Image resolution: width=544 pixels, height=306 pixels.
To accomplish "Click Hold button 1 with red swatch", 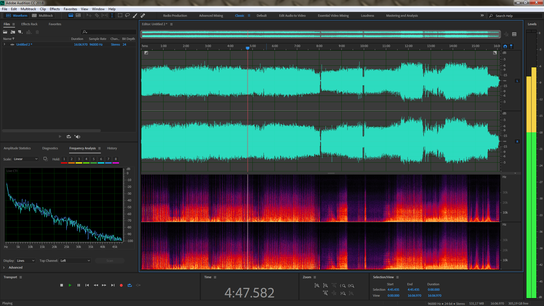I will (64, 159).
